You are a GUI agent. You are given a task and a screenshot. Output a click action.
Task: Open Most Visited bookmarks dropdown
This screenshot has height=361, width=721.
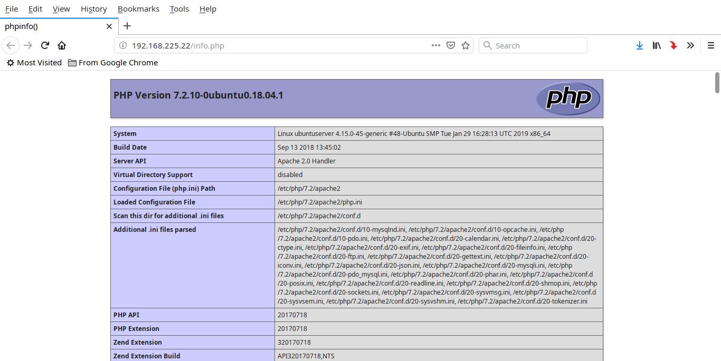(33, 62)
